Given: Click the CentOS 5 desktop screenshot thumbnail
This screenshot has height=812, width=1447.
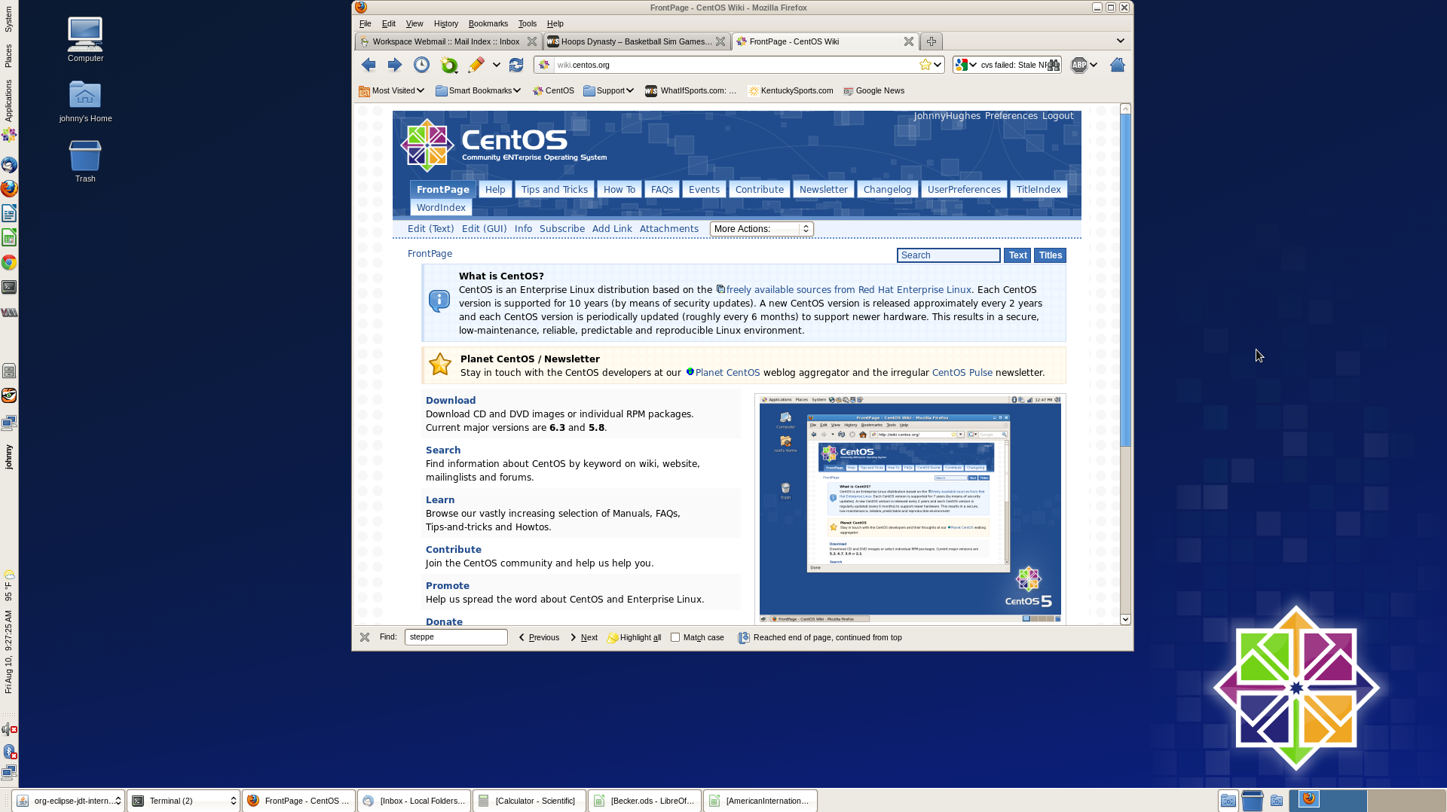Looking at the screenshot, I should coord(910,509).
